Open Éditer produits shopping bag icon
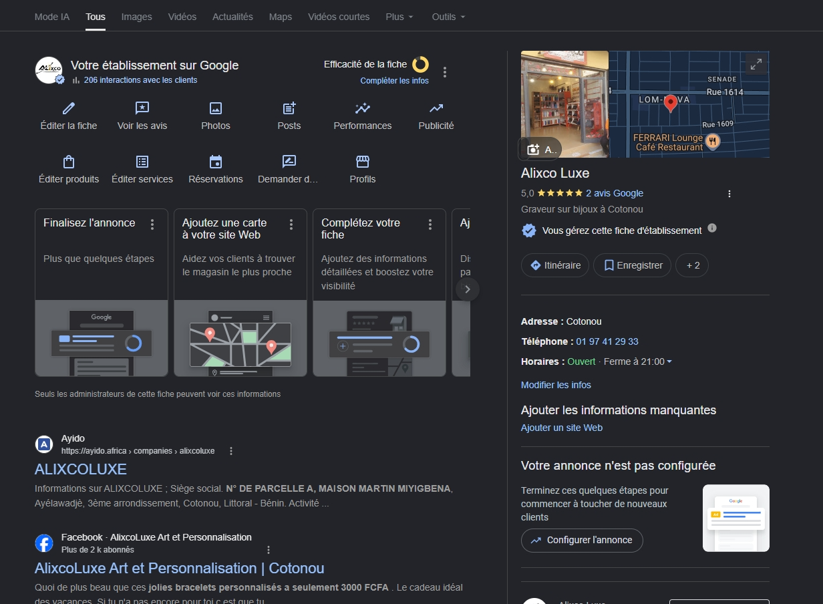Viewport: 823px width, 604px height. (x=69, y=162)
